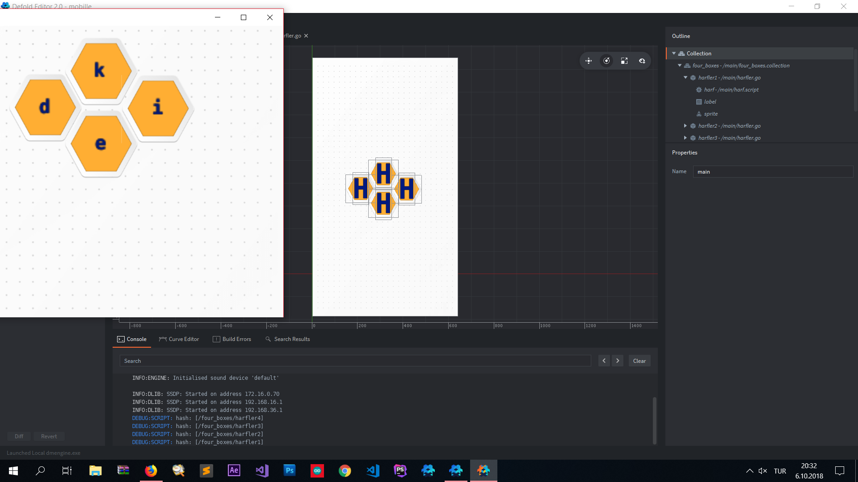The image size is (858, 482).
Task: Collapse the four_boxes collection node
Action: tap(680, 66)
